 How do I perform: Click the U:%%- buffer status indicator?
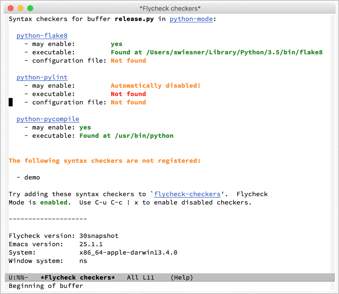click(19, 278)
